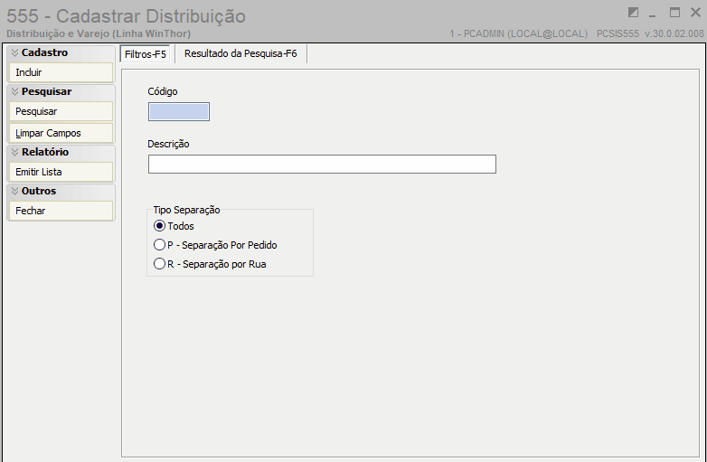707x462 pixels.
Task: Minimize the Cadastrar Distribuição window
Action: pos(653,14)
